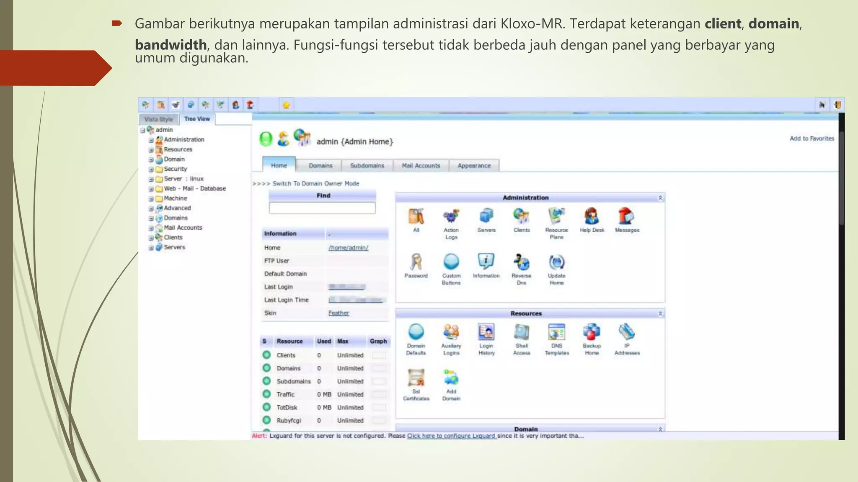Click the green status circle icon
The width and height of the screenshot is (858, 482).
266,139
